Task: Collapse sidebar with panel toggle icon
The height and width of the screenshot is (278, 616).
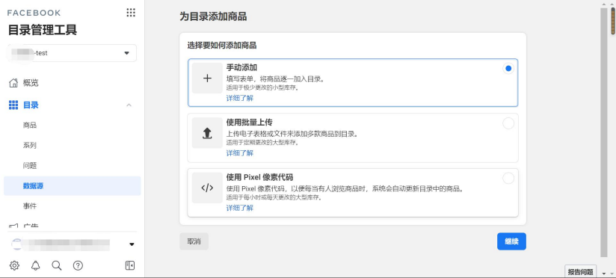Action: [x=129, y=265]
